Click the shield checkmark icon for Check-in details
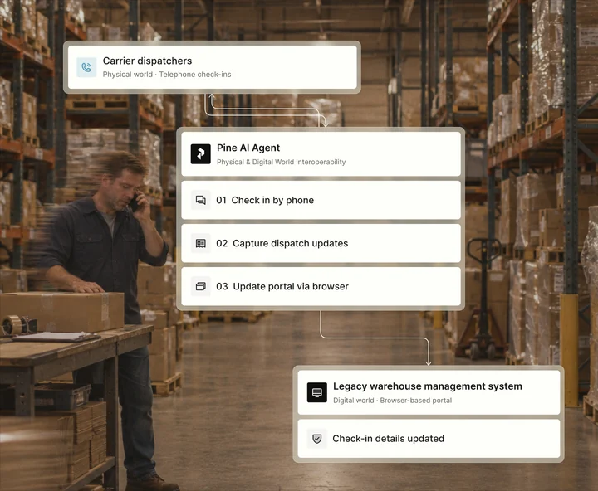 317,439
